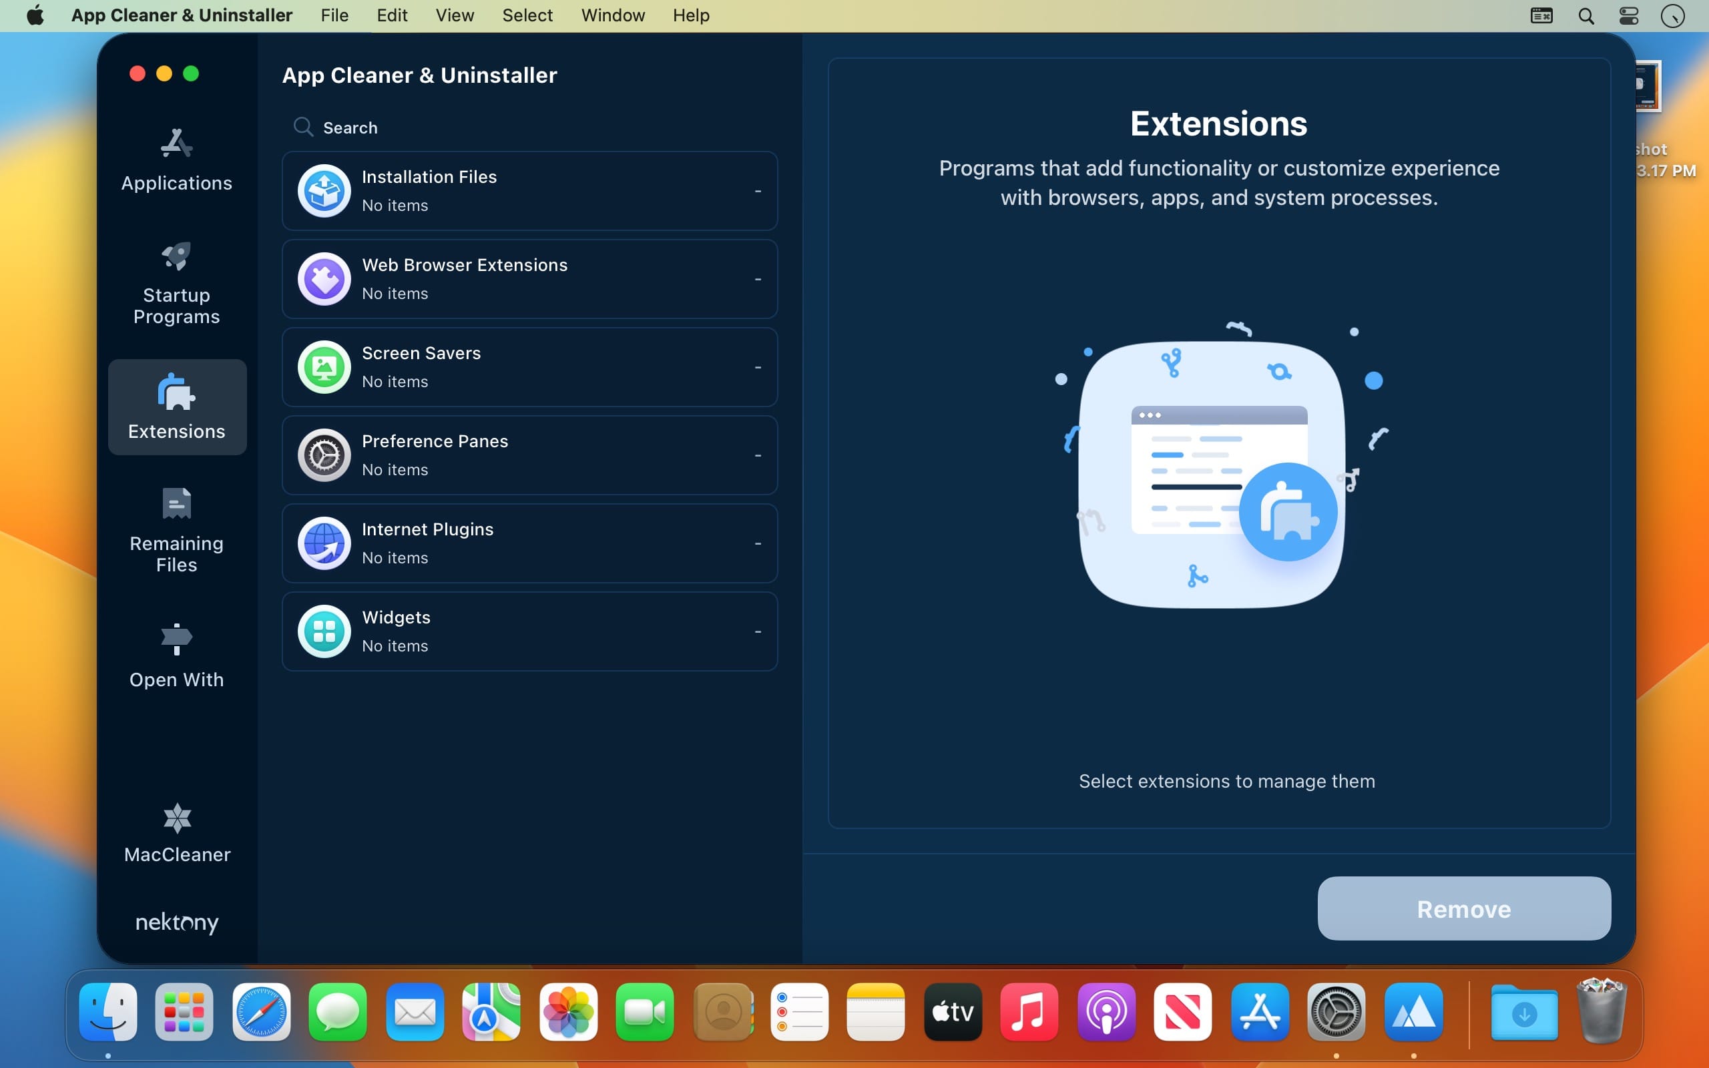Open the Window menu
The image size is (1709, 1068).
click(x=613, y=15)
